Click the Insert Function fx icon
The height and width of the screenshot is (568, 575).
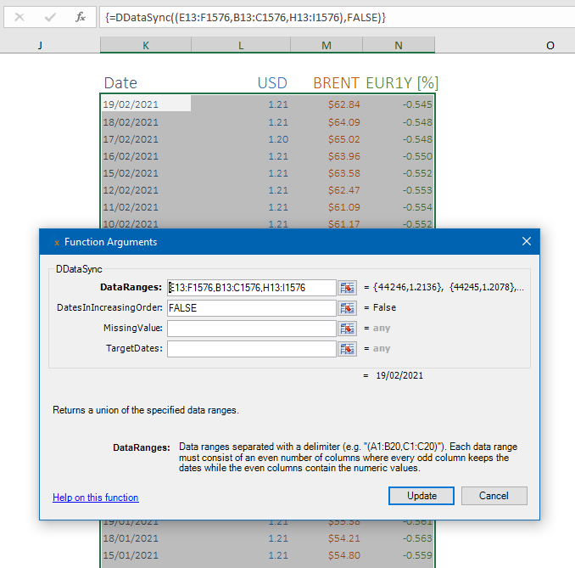[81, 17]
